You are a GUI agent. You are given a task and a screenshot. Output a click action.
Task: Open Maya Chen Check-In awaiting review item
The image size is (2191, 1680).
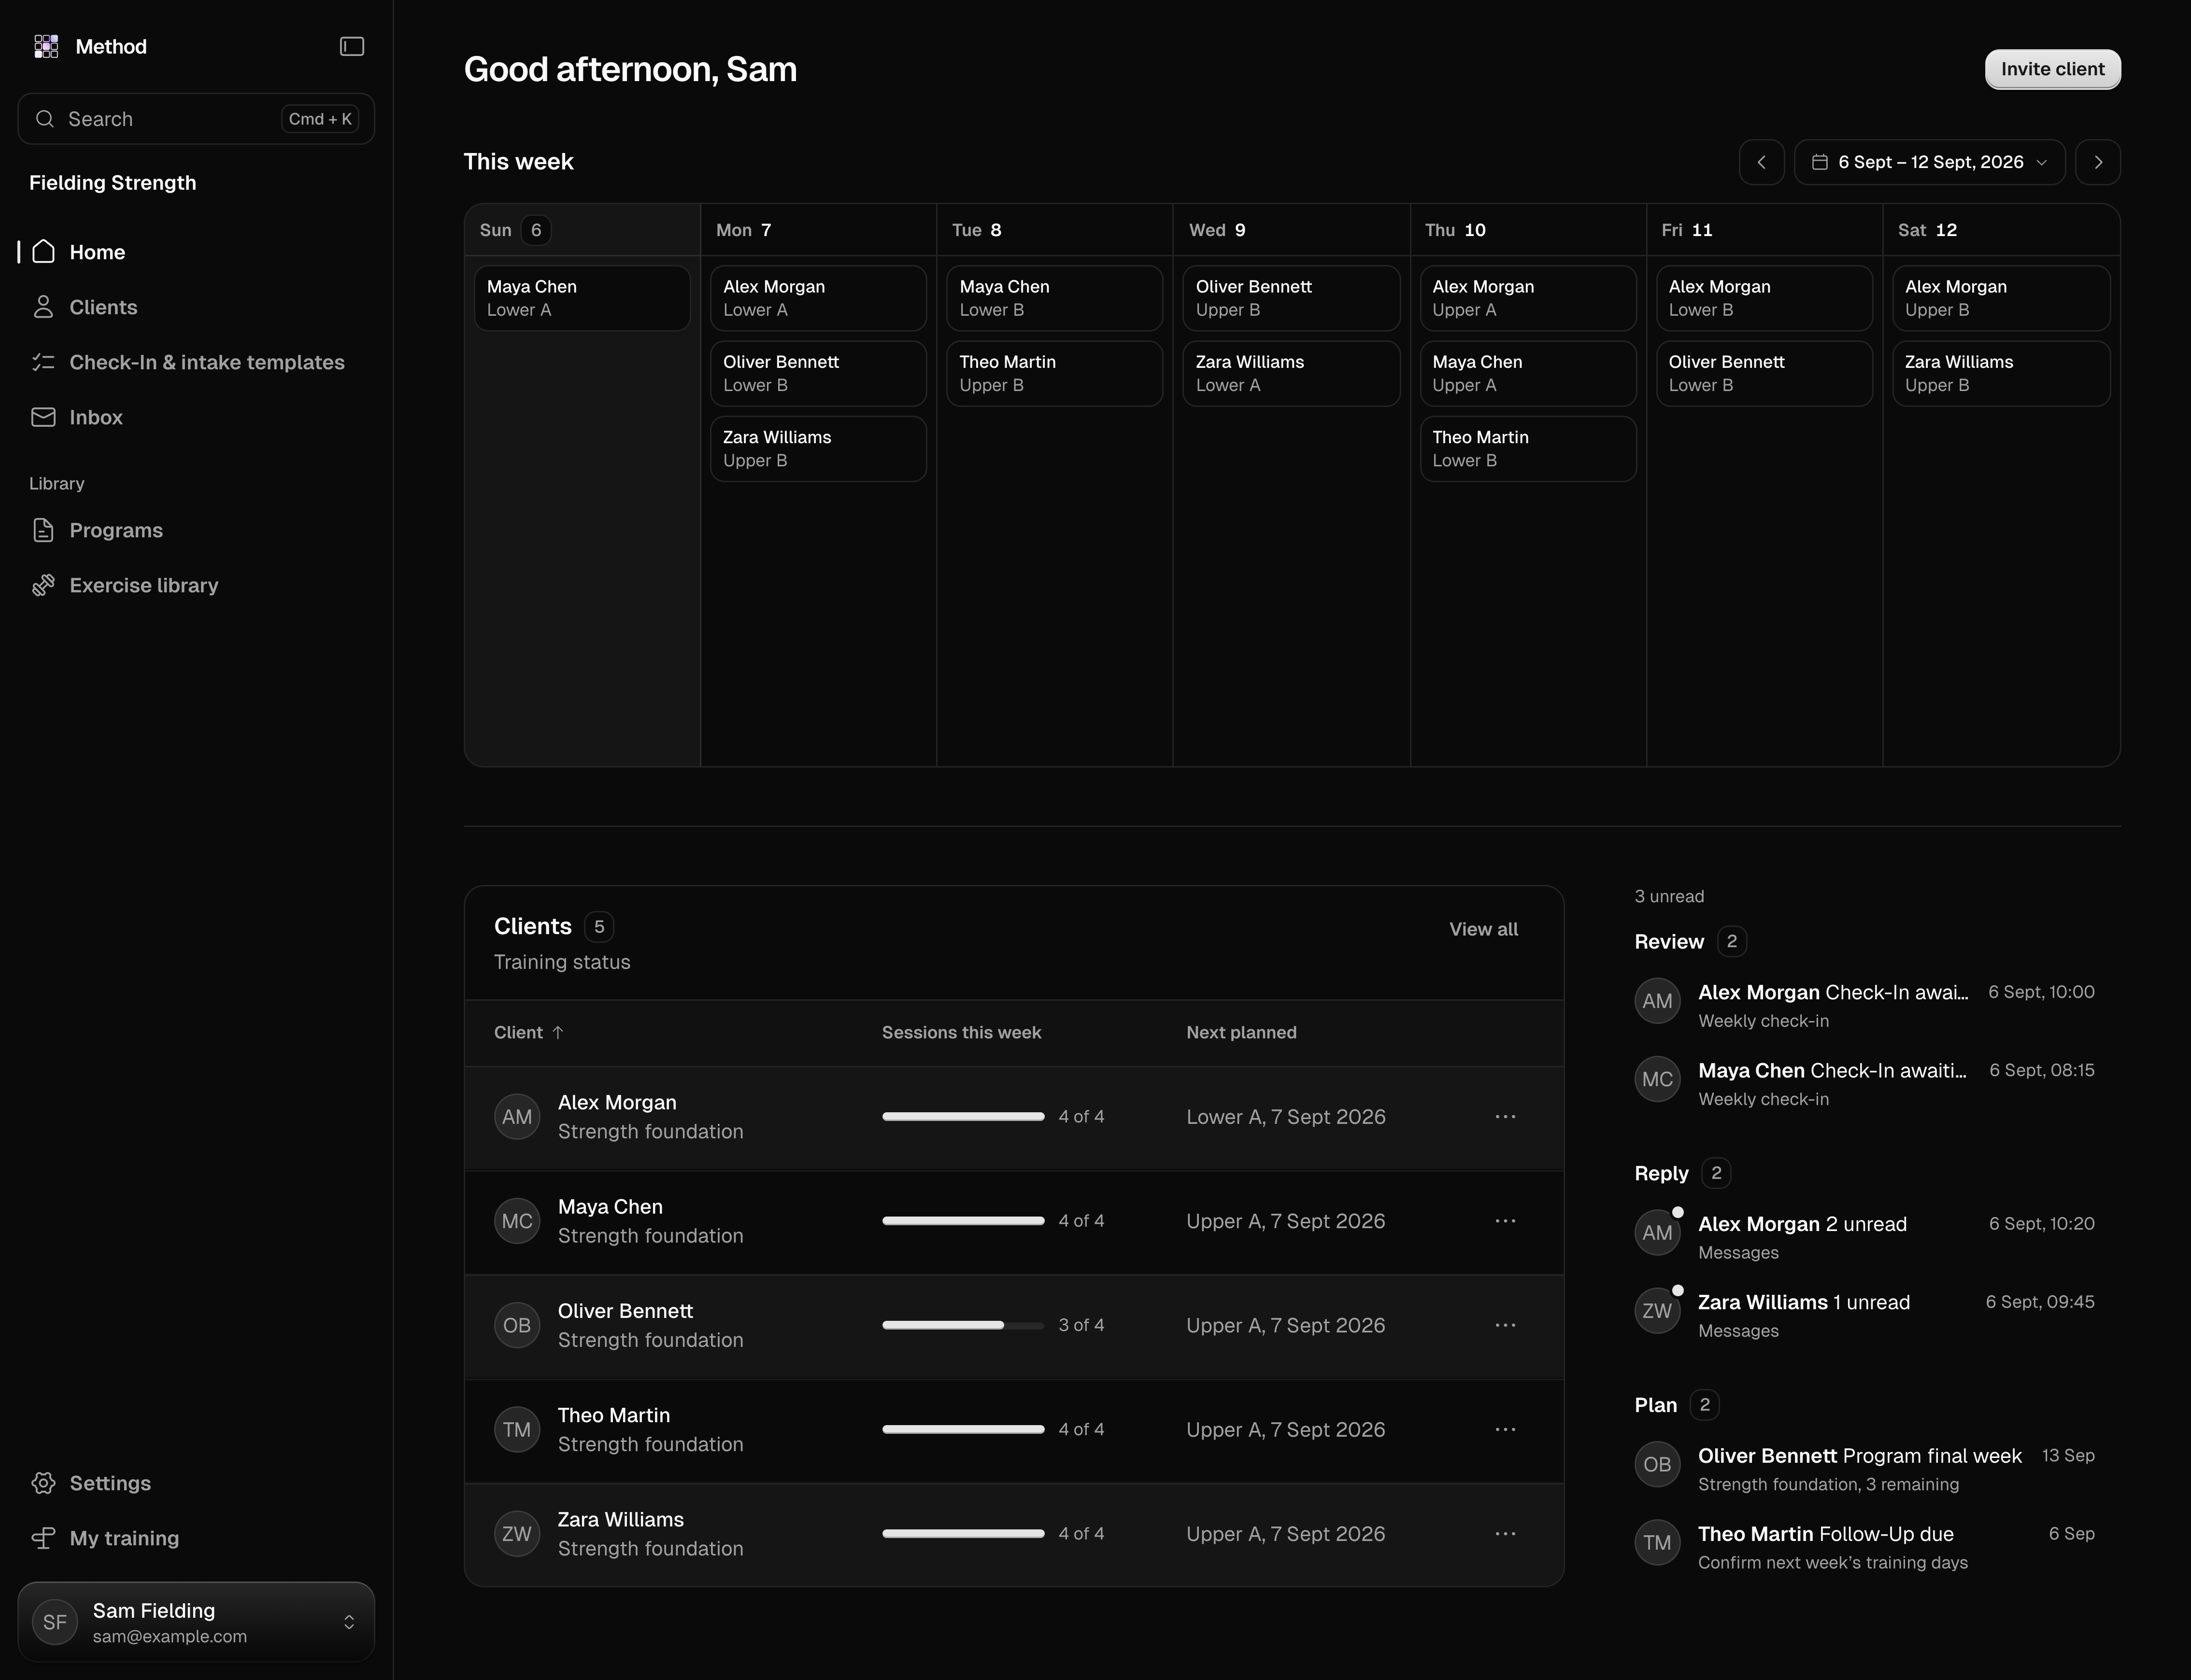pyautogui.click(x=1865, y=1083)
